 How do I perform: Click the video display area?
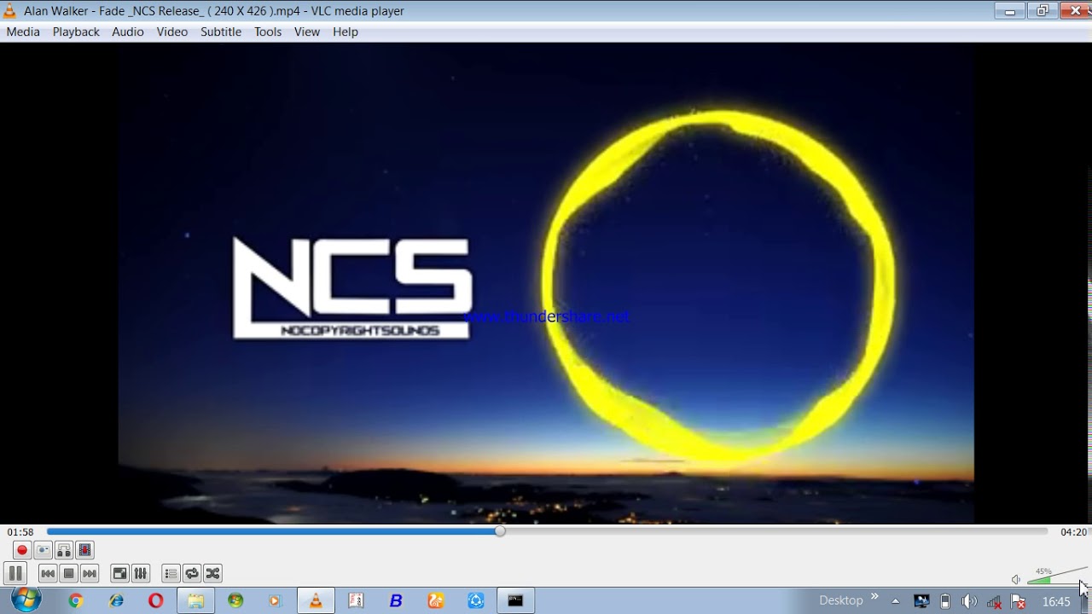point(546,283)
